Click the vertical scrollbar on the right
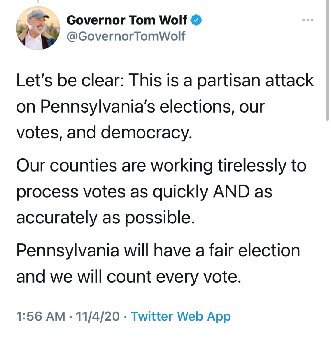The width and height of the screenshot is (331, 338). (x=327, y=60)
